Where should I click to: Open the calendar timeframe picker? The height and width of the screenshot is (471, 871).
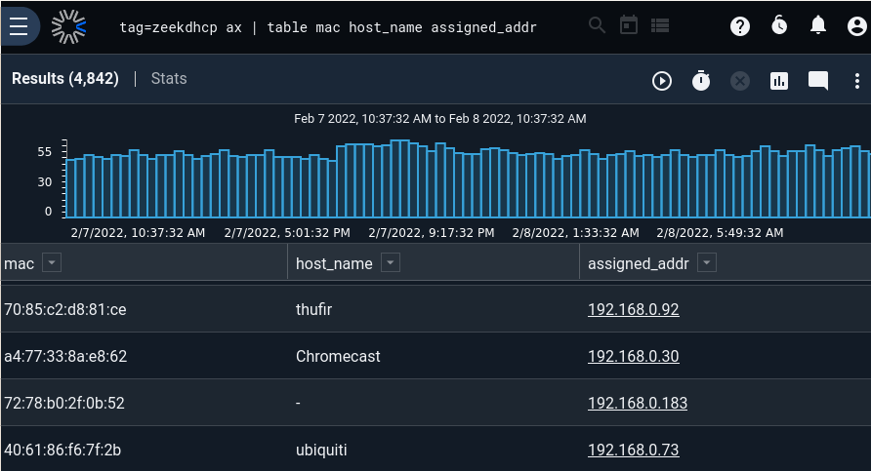click(628, 25)
